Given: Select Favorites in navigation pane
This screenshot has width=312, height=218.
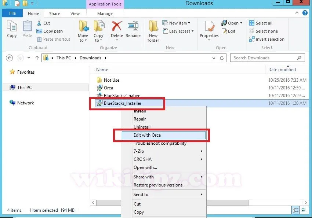Looking at the screenshot, I should 22,72.
